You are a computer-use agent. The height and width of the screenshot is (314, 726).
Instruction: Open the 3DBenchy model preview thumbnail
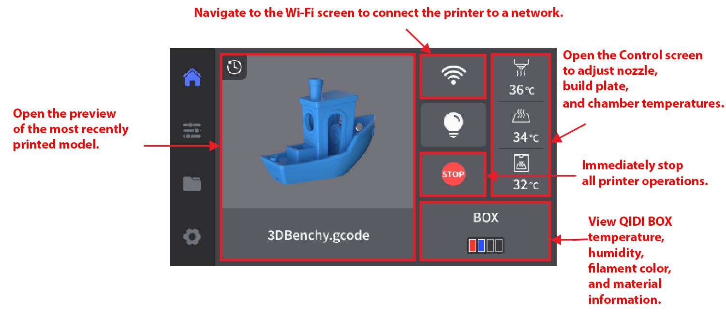tap(318, 132)
